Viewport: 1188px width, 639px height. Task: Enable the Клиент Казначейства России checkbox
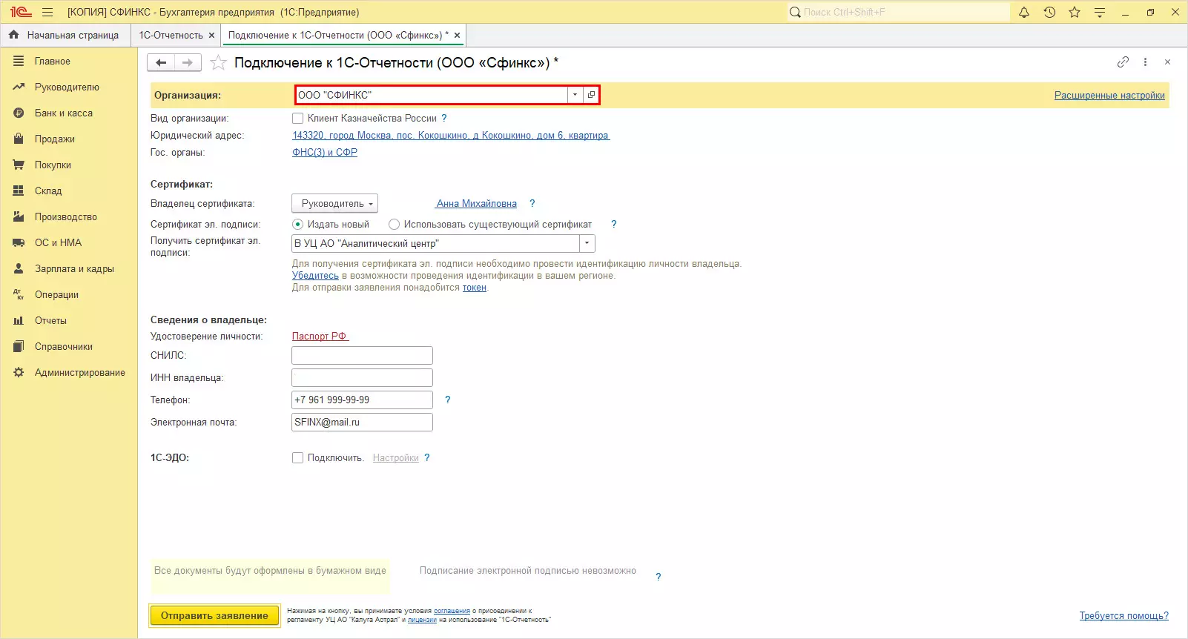297,118
